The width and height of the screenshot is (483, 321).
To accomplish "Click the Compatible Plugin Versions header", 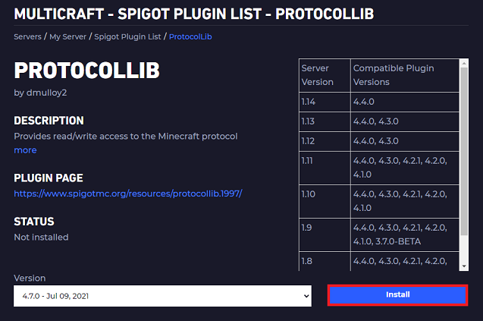I will [x=393, y=74].
